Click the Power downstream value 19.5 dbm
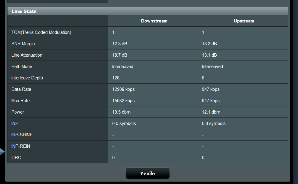298x184 pixels. (121, 112)
